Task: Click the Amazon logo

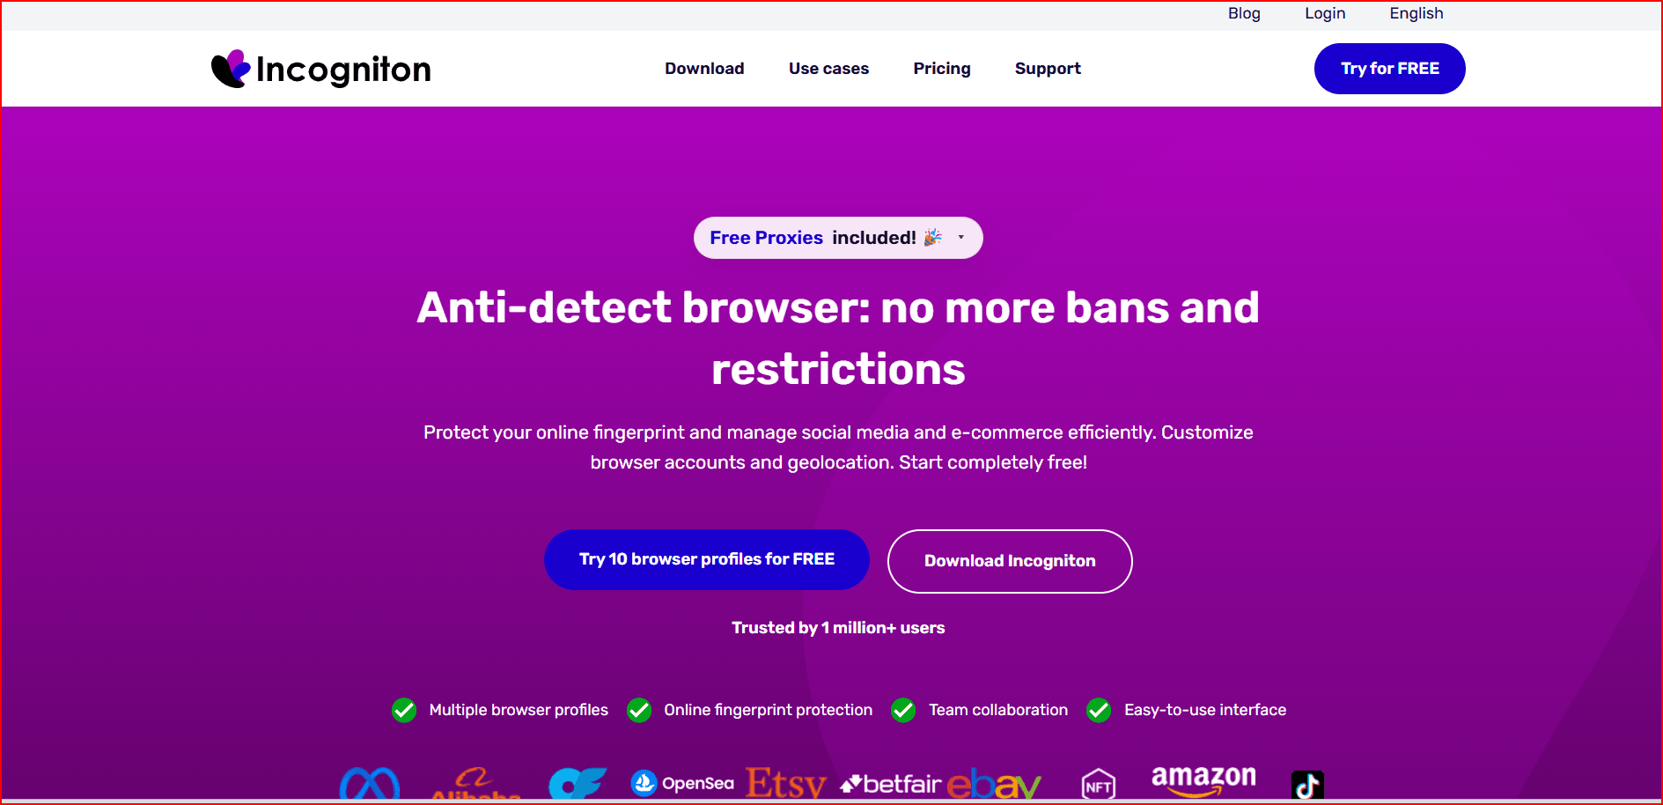Action: click(1203, 779)
